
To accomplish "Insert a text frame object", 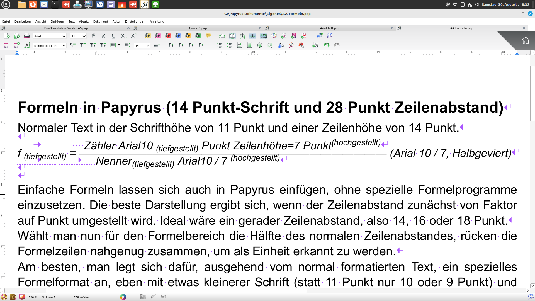I will point(240,45).
